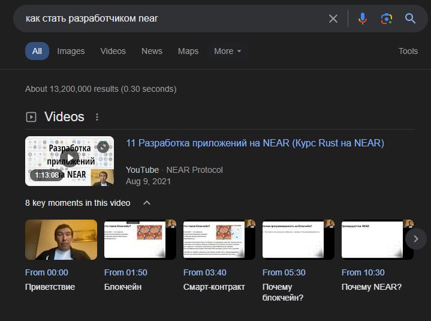Open the Videos results tab

[x=113, y=51]
